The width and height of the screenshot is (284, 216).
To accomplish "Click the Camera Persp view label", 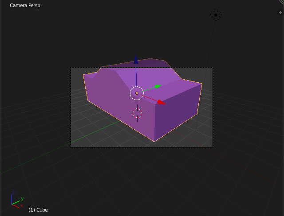I will click(x=26, y=6).
